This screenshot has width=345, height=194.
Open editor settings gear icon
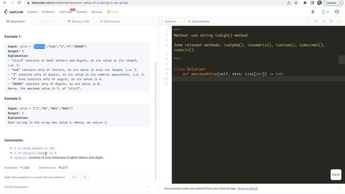pos(331,22)
